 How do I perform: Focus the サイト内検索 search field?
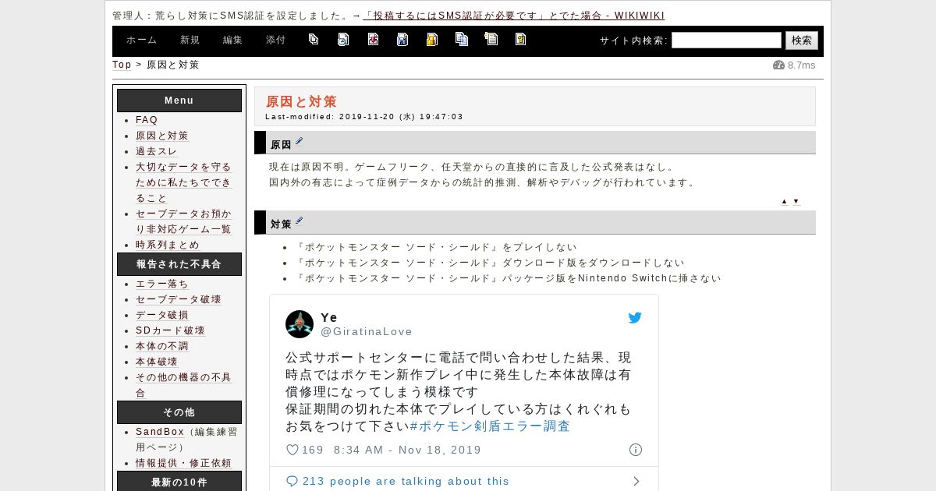[726, 41]
